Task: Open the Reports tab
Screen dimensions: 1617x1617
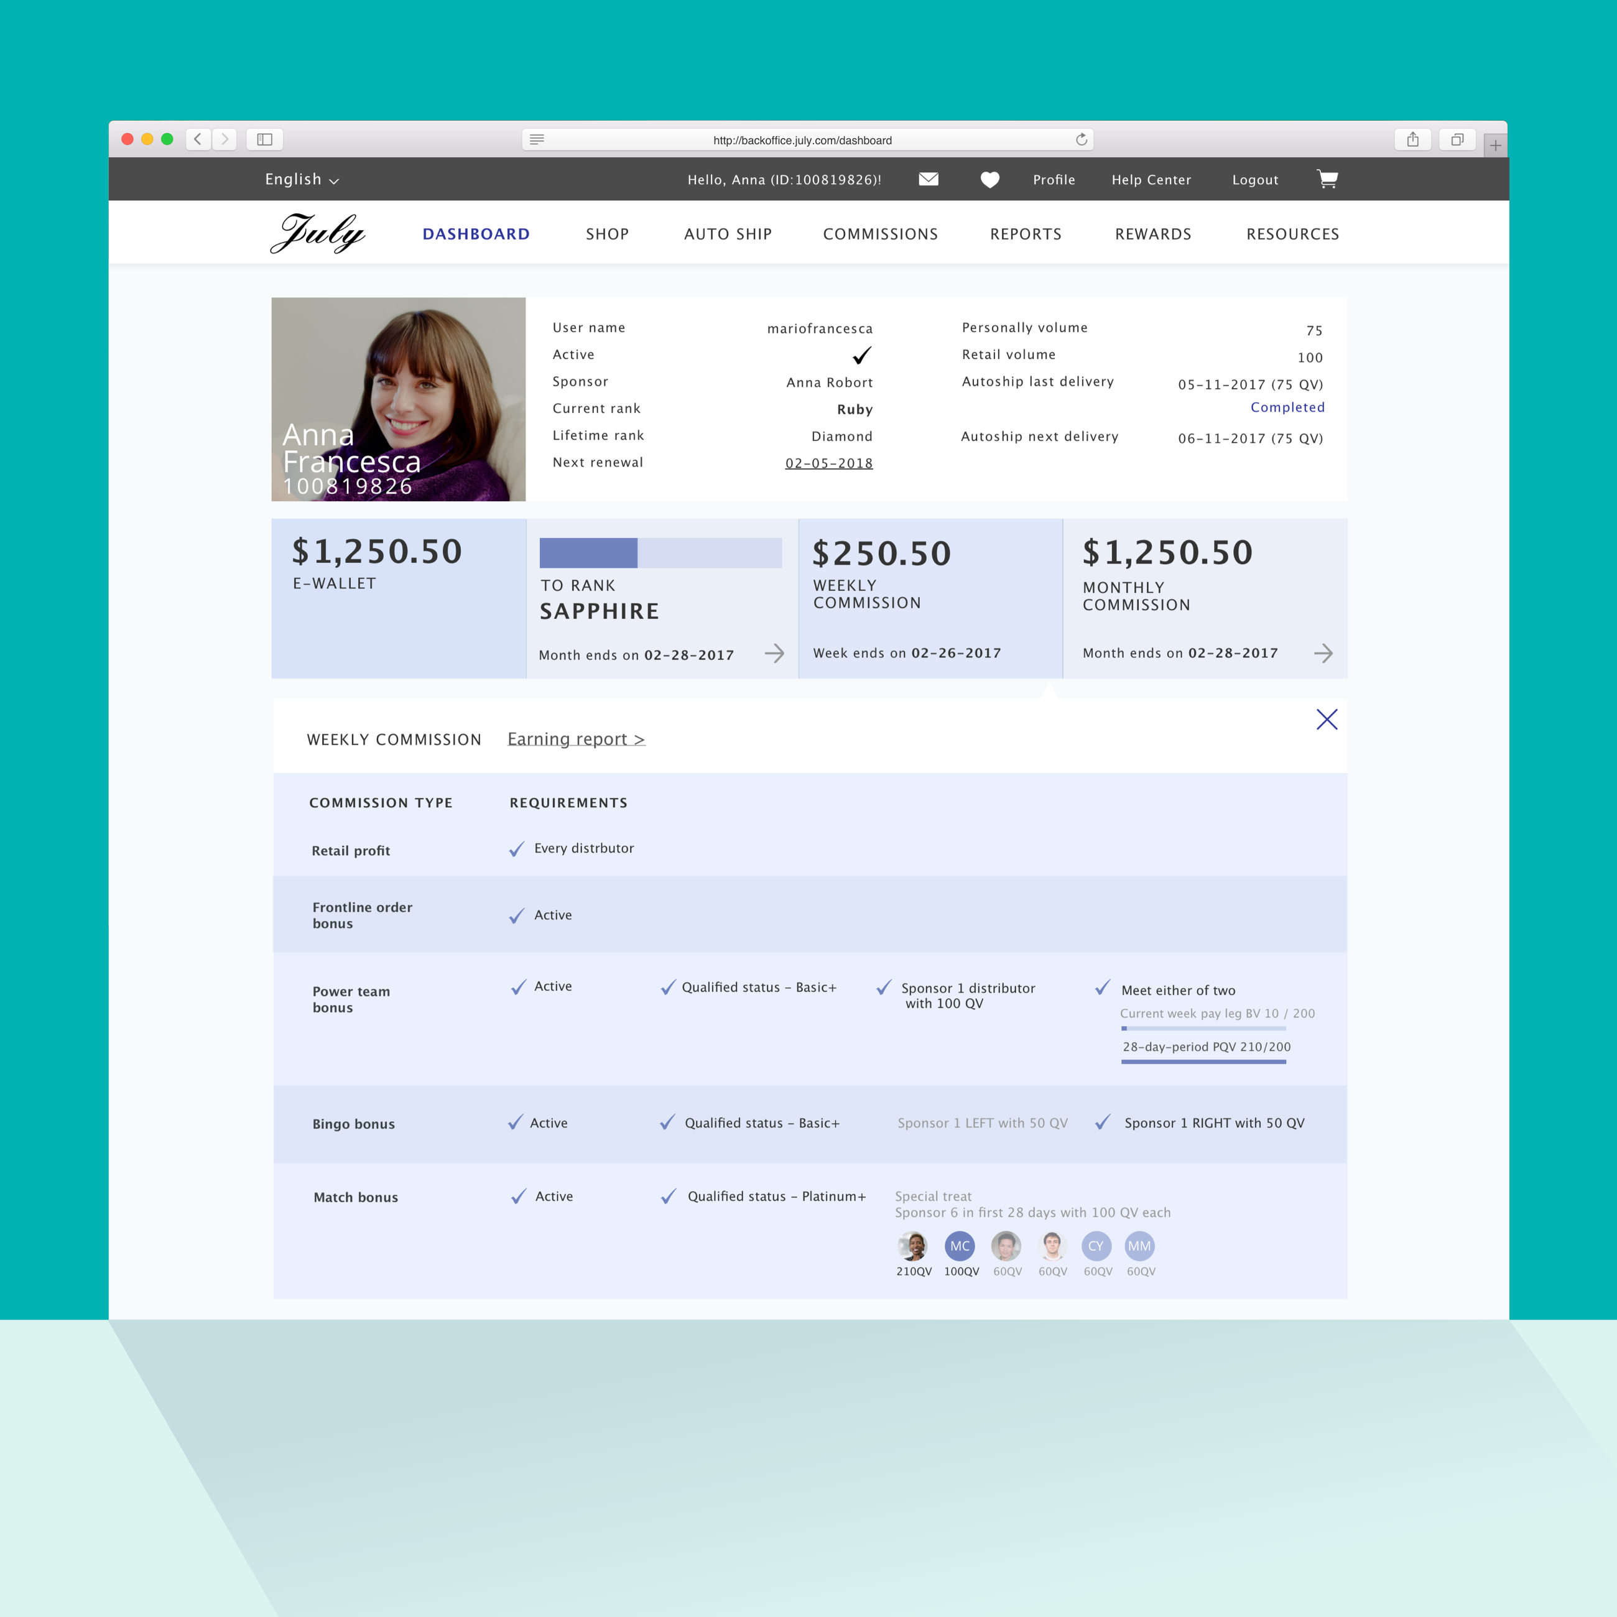Action: click(x=1026, y=234)
